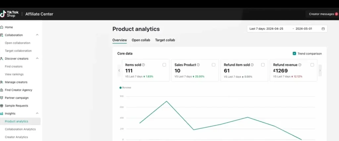
Task: Tick the Refund revenue card checkbox
Action: (312, 65)
